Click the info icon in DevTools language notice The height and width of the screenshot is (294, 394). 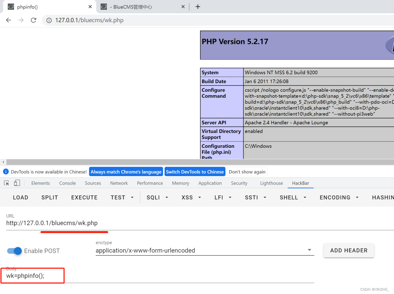click(x=6, y=171)
